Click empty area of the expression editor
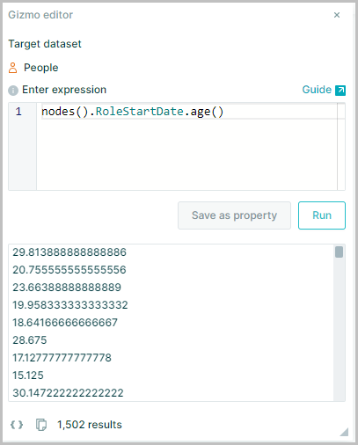Viewport: 358px width, 445px height. [186, 154]
